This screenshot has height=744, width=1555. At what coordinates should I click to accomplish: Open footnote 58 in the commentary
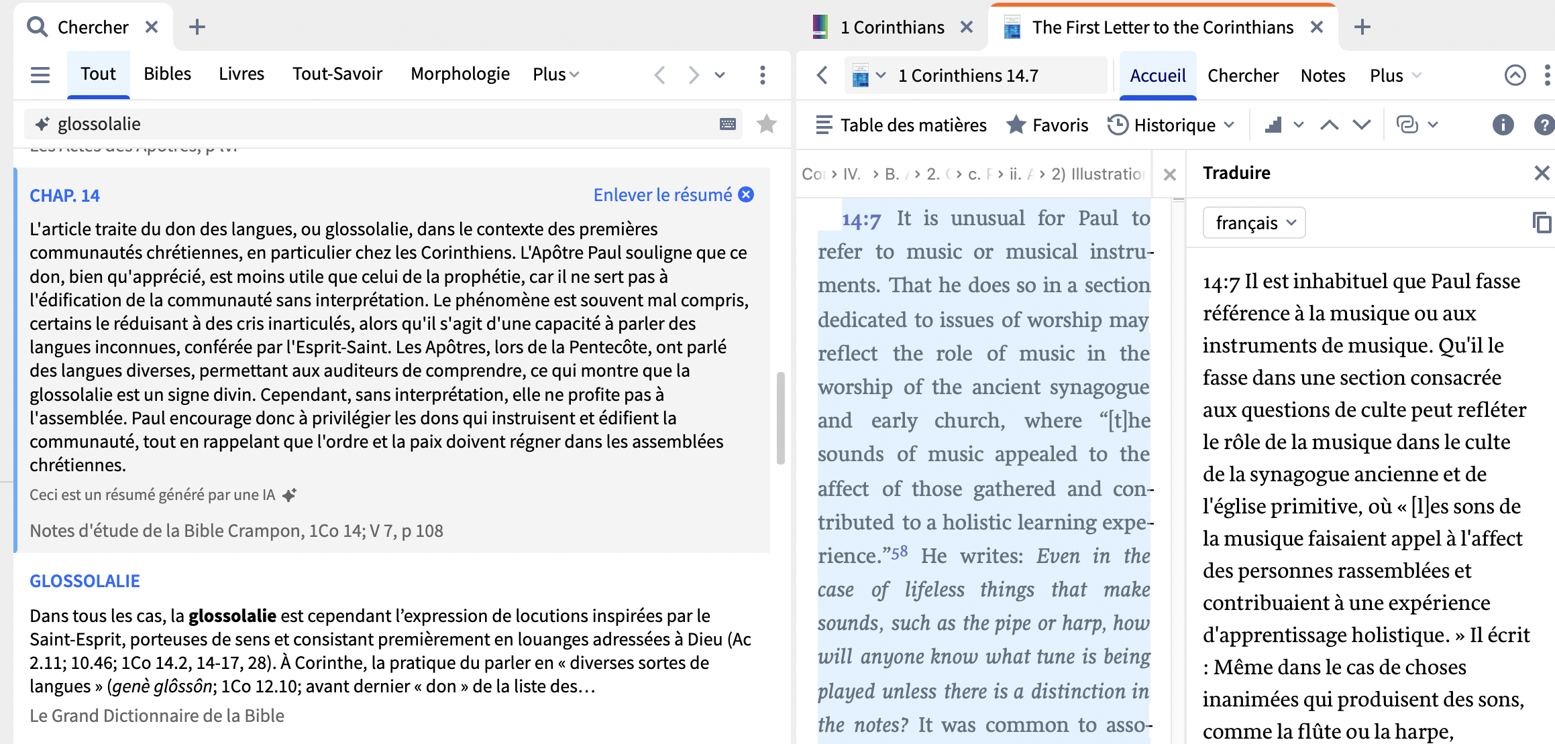pos(900,552)
